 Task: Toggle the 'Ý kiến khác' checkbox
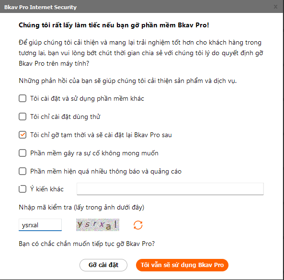pyautogui.click(x=23, y=189)
